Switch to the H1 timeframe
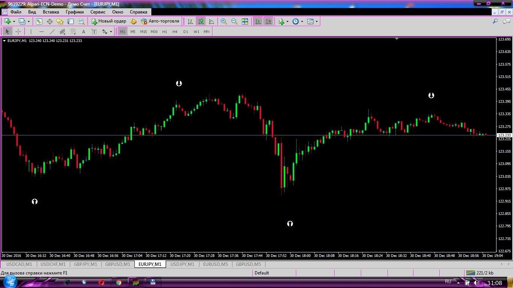Screen dimensions: 513x288 coord(164,32)
